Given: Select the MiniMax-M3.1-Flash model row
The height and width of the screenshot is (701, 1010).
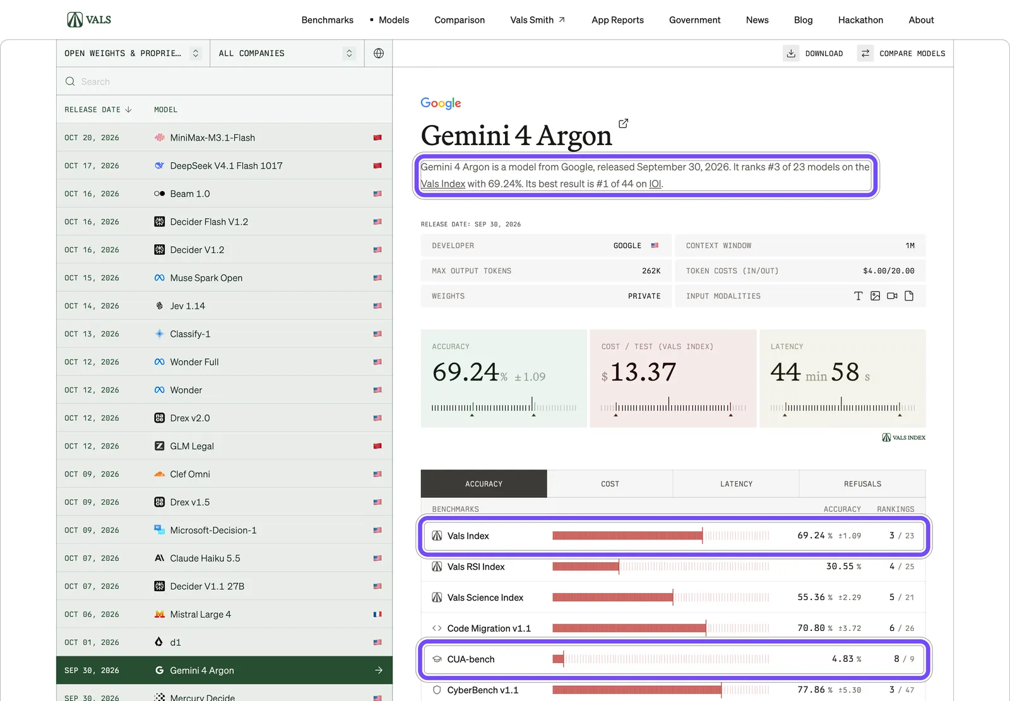Looking at the screenshot, I should (x=224, y=138).
